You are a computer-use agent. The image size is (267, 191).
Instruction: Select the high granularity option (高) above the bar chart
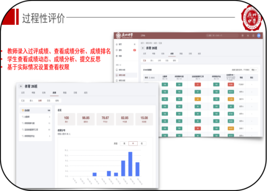coord(124,143)
